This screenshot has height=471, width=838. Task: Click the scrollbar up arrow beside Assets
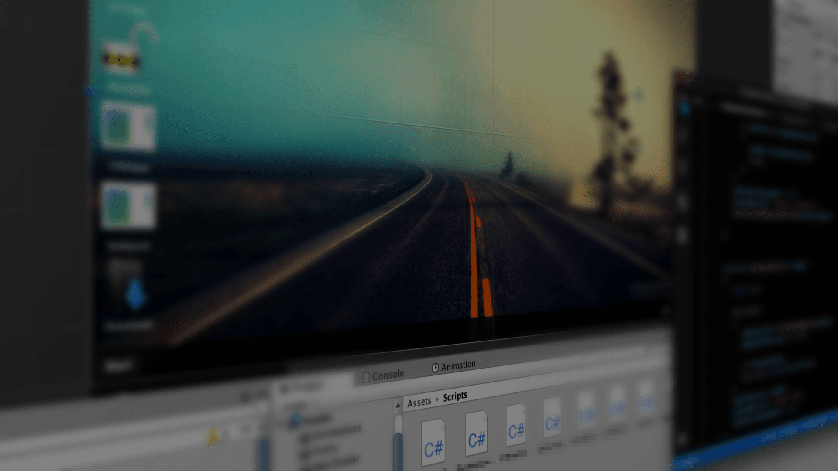398,406
